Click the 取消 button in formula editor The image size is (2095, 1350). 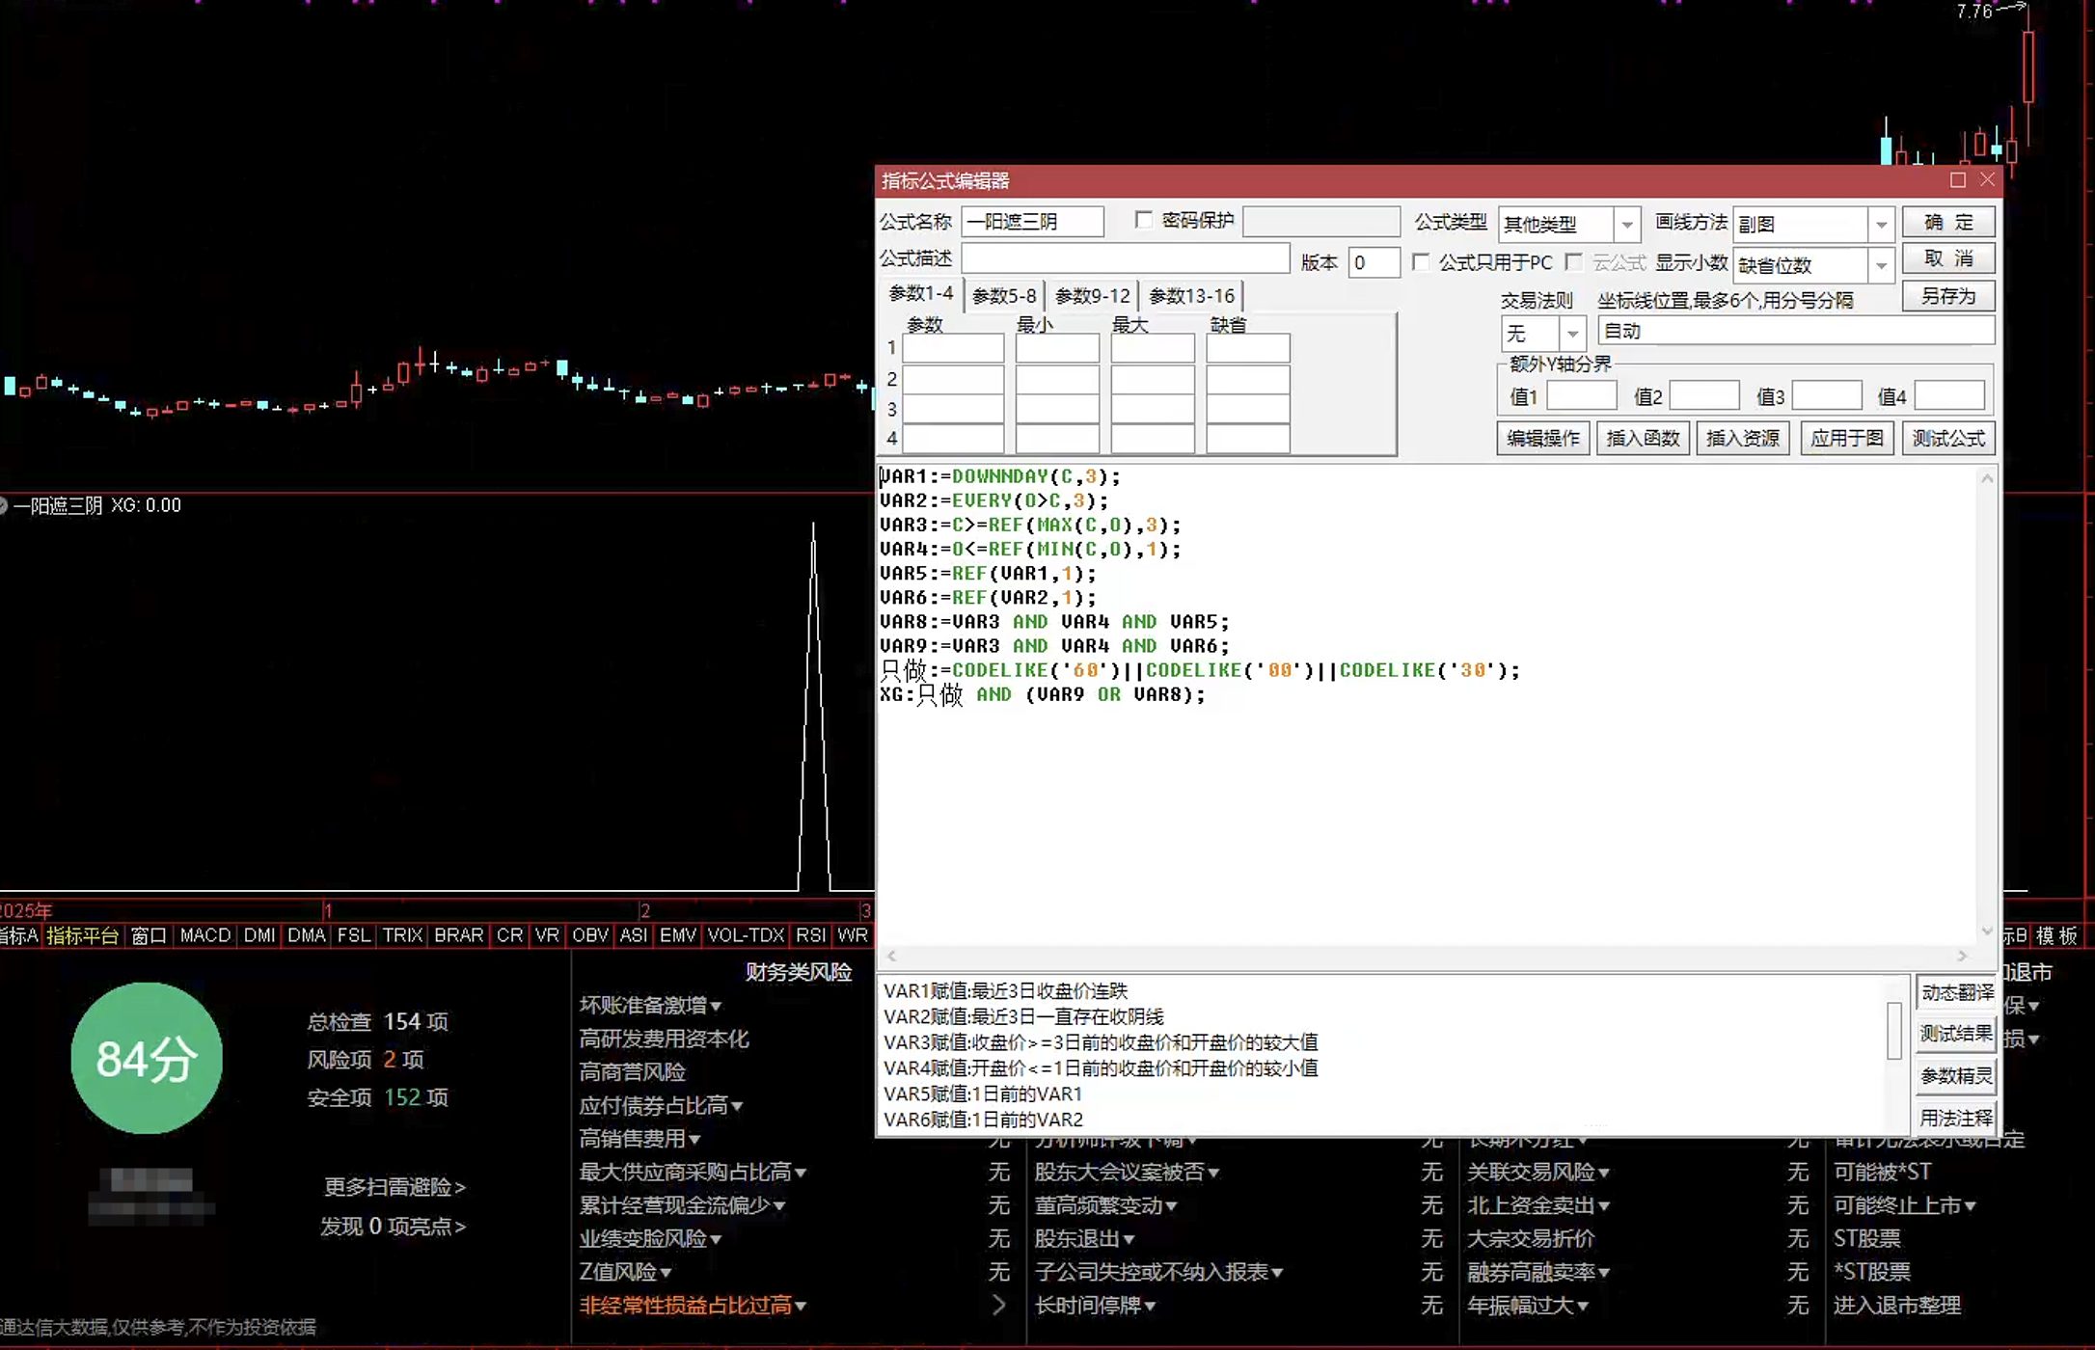pyautogui.click(x=1947, y=259)
